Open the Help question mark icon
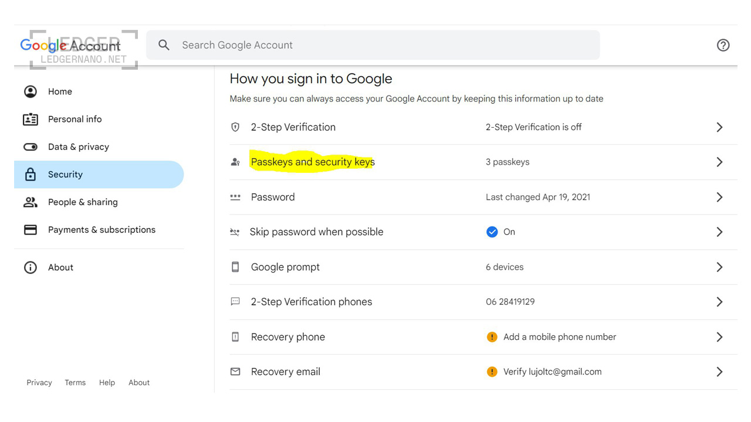This screenshot has width=751, height=422. (x=723, y=45)
